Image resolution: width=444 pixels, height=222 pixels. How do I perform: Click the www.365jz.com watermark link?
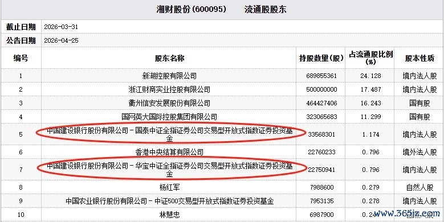pos(406,213)
